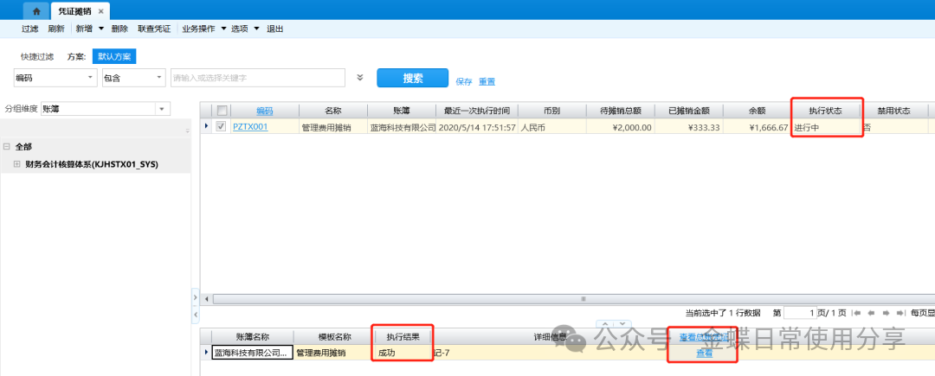Open the 包含 condition dropdown

coord(158,79)
